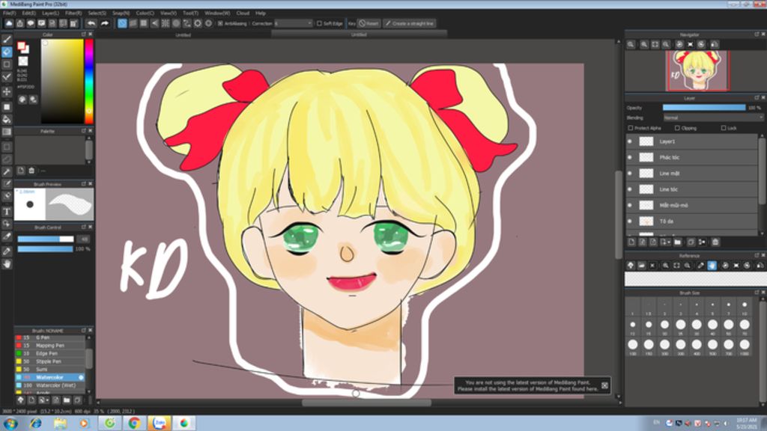Screen dimensions: 767x431
Task: Select the Brush tool in left toolbar
Action: click(x=7, y=40)
